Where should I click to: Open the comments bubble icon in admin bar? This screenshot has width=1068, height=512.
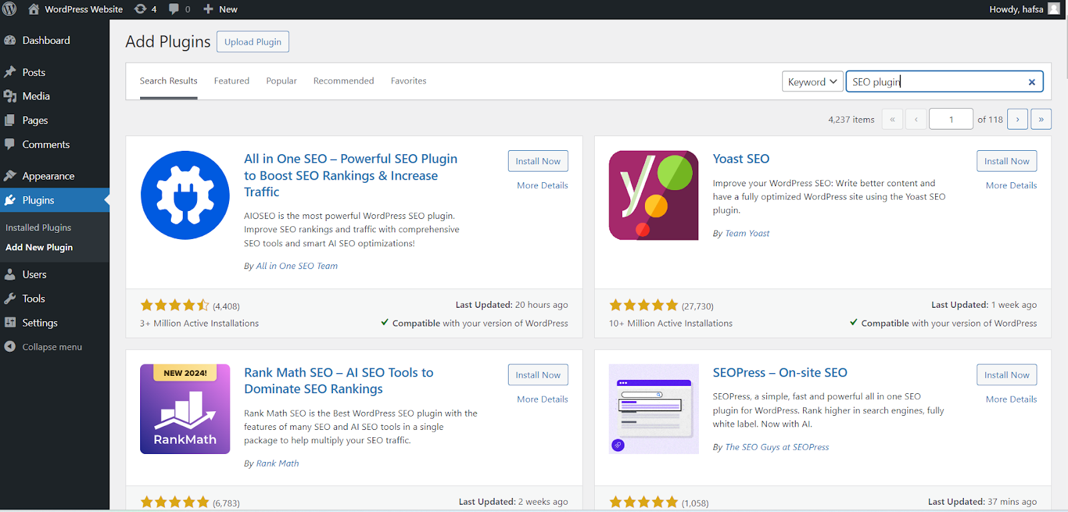tap(174, 9)
